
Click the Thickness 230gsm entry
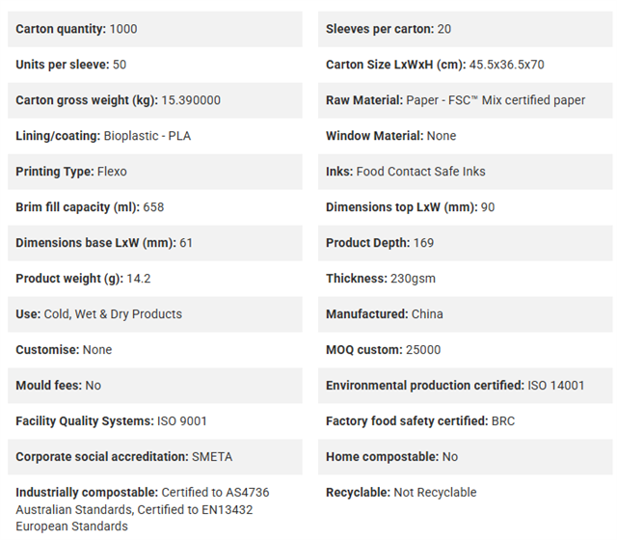click(465, 279)
